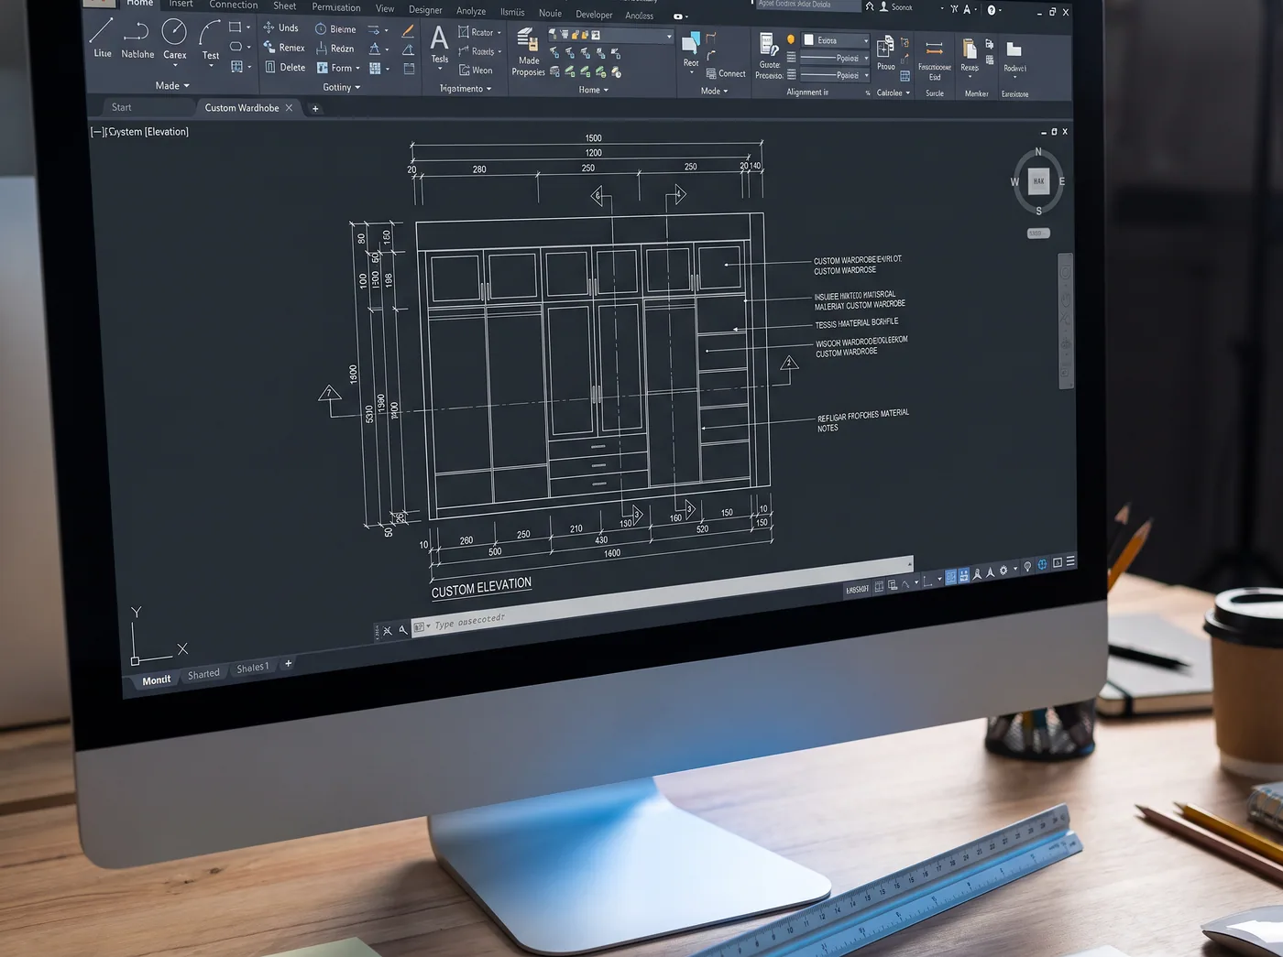Open the layer selection combo box
Image resolution: width=1283 pixels, height=957 pixels.
[610, 35]
